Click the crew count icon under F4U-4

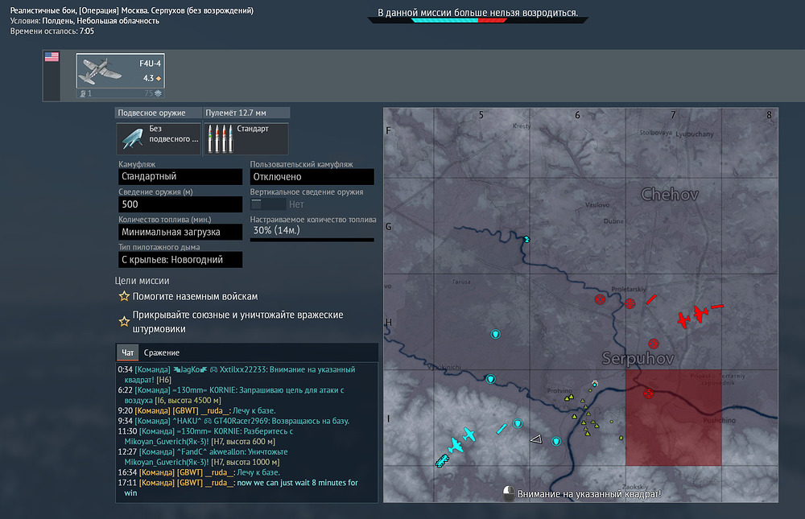coord(83,93)
